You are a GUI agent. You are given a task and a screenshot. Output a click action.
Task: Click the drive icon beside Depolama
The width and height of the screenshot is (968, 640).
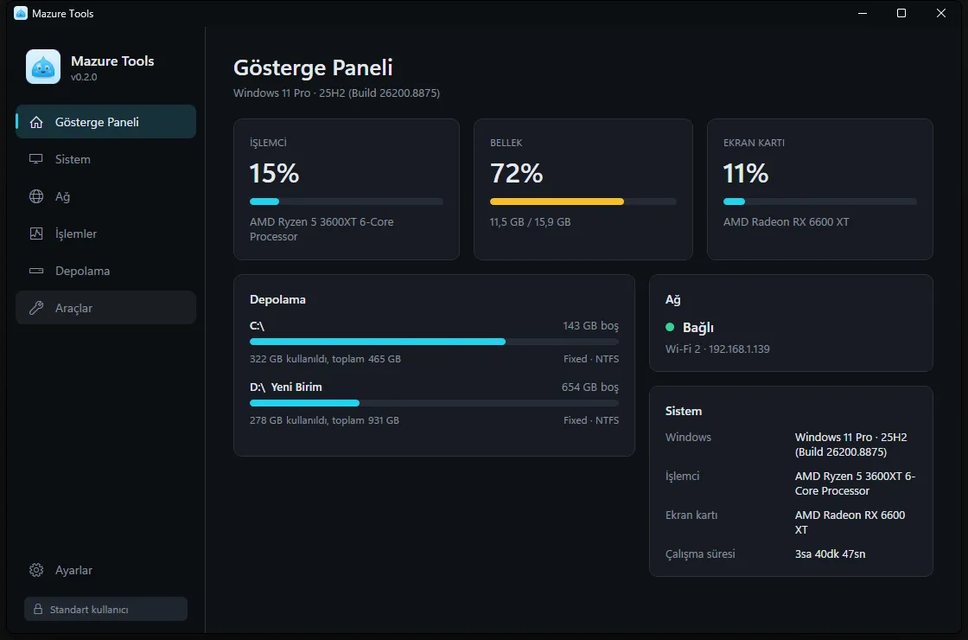tap(36, 271)
